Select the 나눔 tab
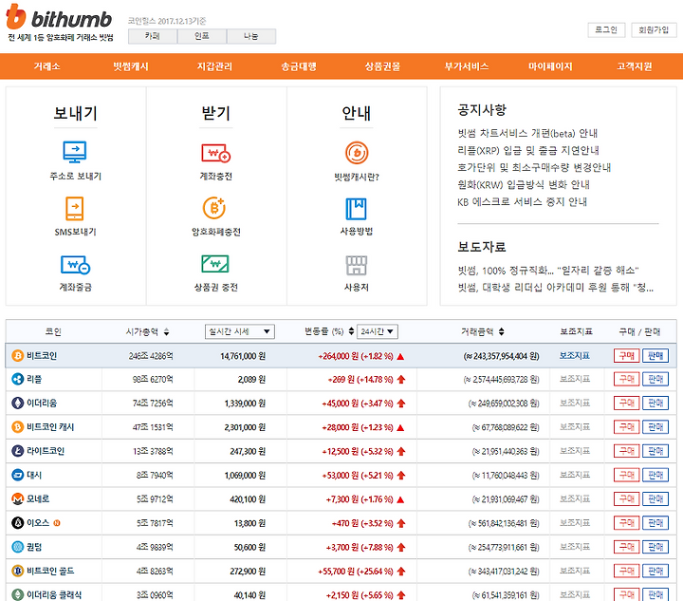Image resolution: width=683 pixels, height=601 pixels. [250, 36]
